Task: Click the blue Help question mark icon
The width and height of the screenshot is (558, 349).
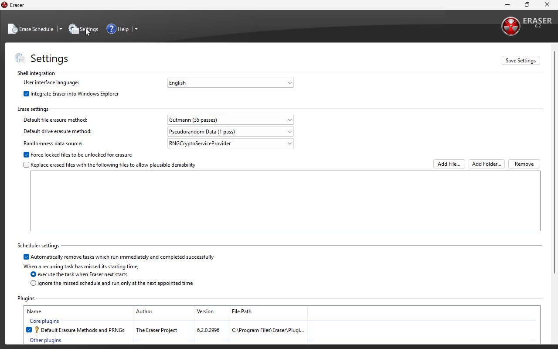Action: point(112,29)
